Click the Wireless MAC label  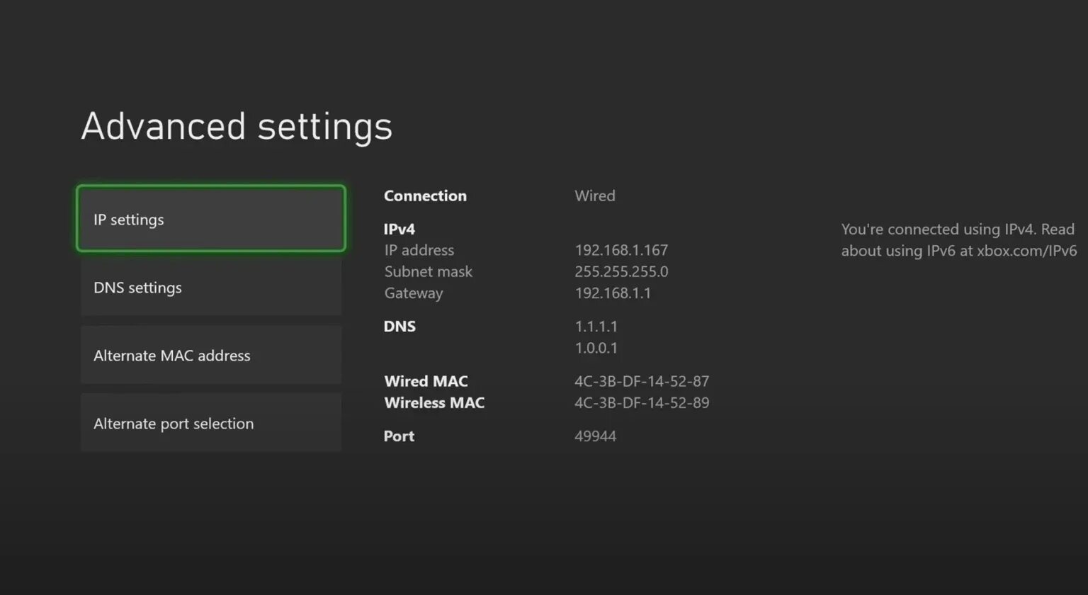click(x=434, y=402)
